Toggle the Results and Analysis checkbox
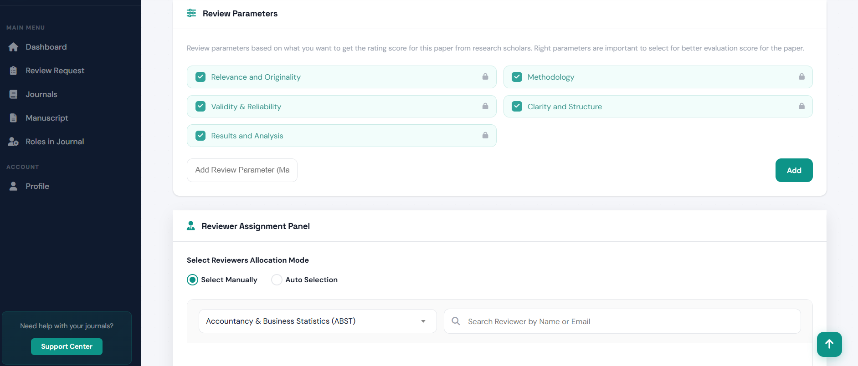This screenshot has width=858, height=366. [200, 136]
